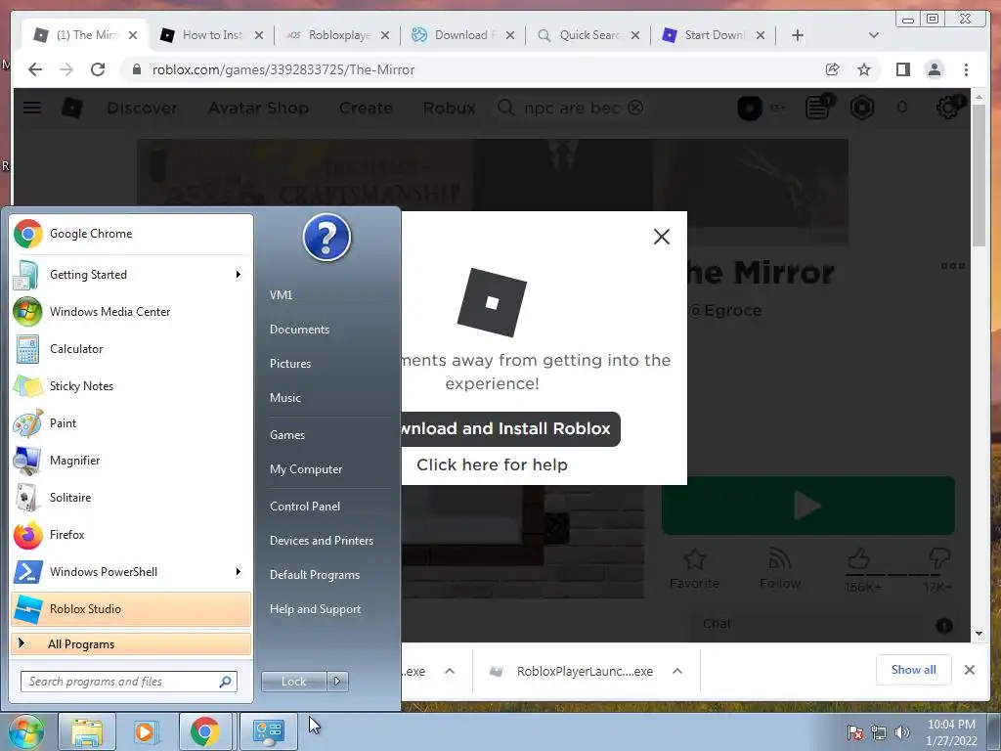Open My Computer from Start menu
Viewport: 1001px width, 751px height.
point(306,469)
